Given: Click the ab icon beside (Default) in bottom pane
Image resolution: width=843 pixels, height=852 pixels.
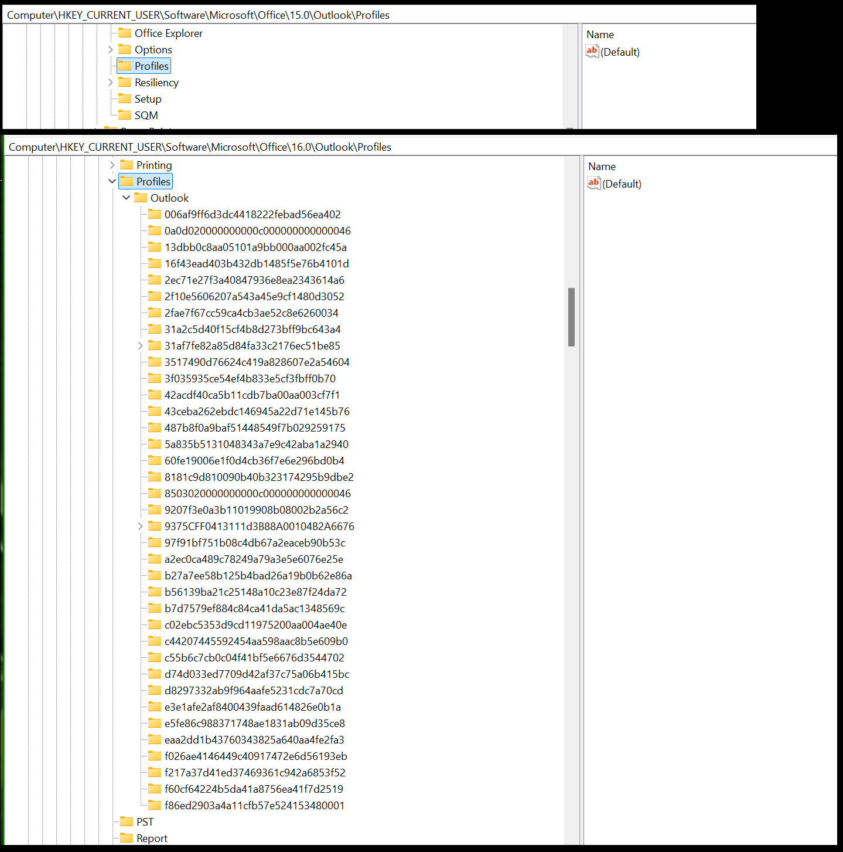Looking at the screenshot, I should click(593, 184).
